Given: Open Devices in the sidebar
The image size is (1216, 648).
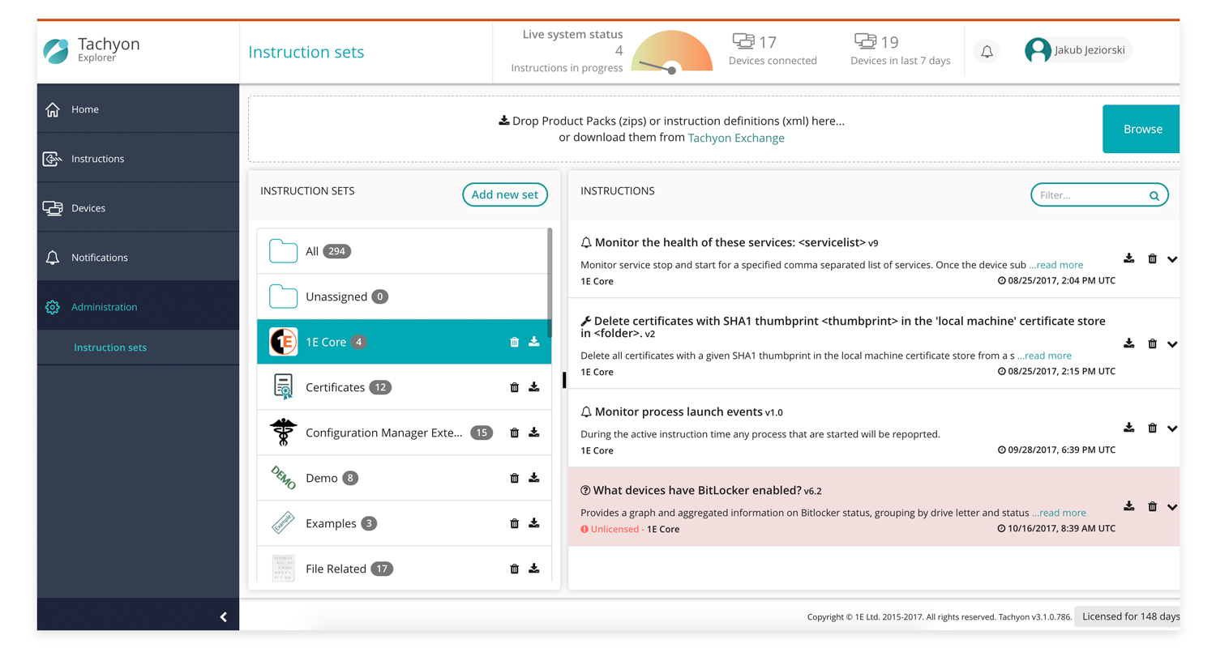Looking at the screenshot, I should [x=138, y=208].
